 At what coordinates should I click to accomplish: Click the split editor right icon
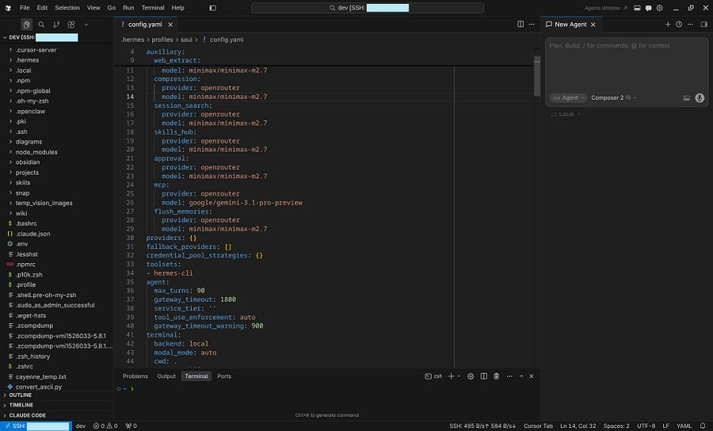pos(520,25)
